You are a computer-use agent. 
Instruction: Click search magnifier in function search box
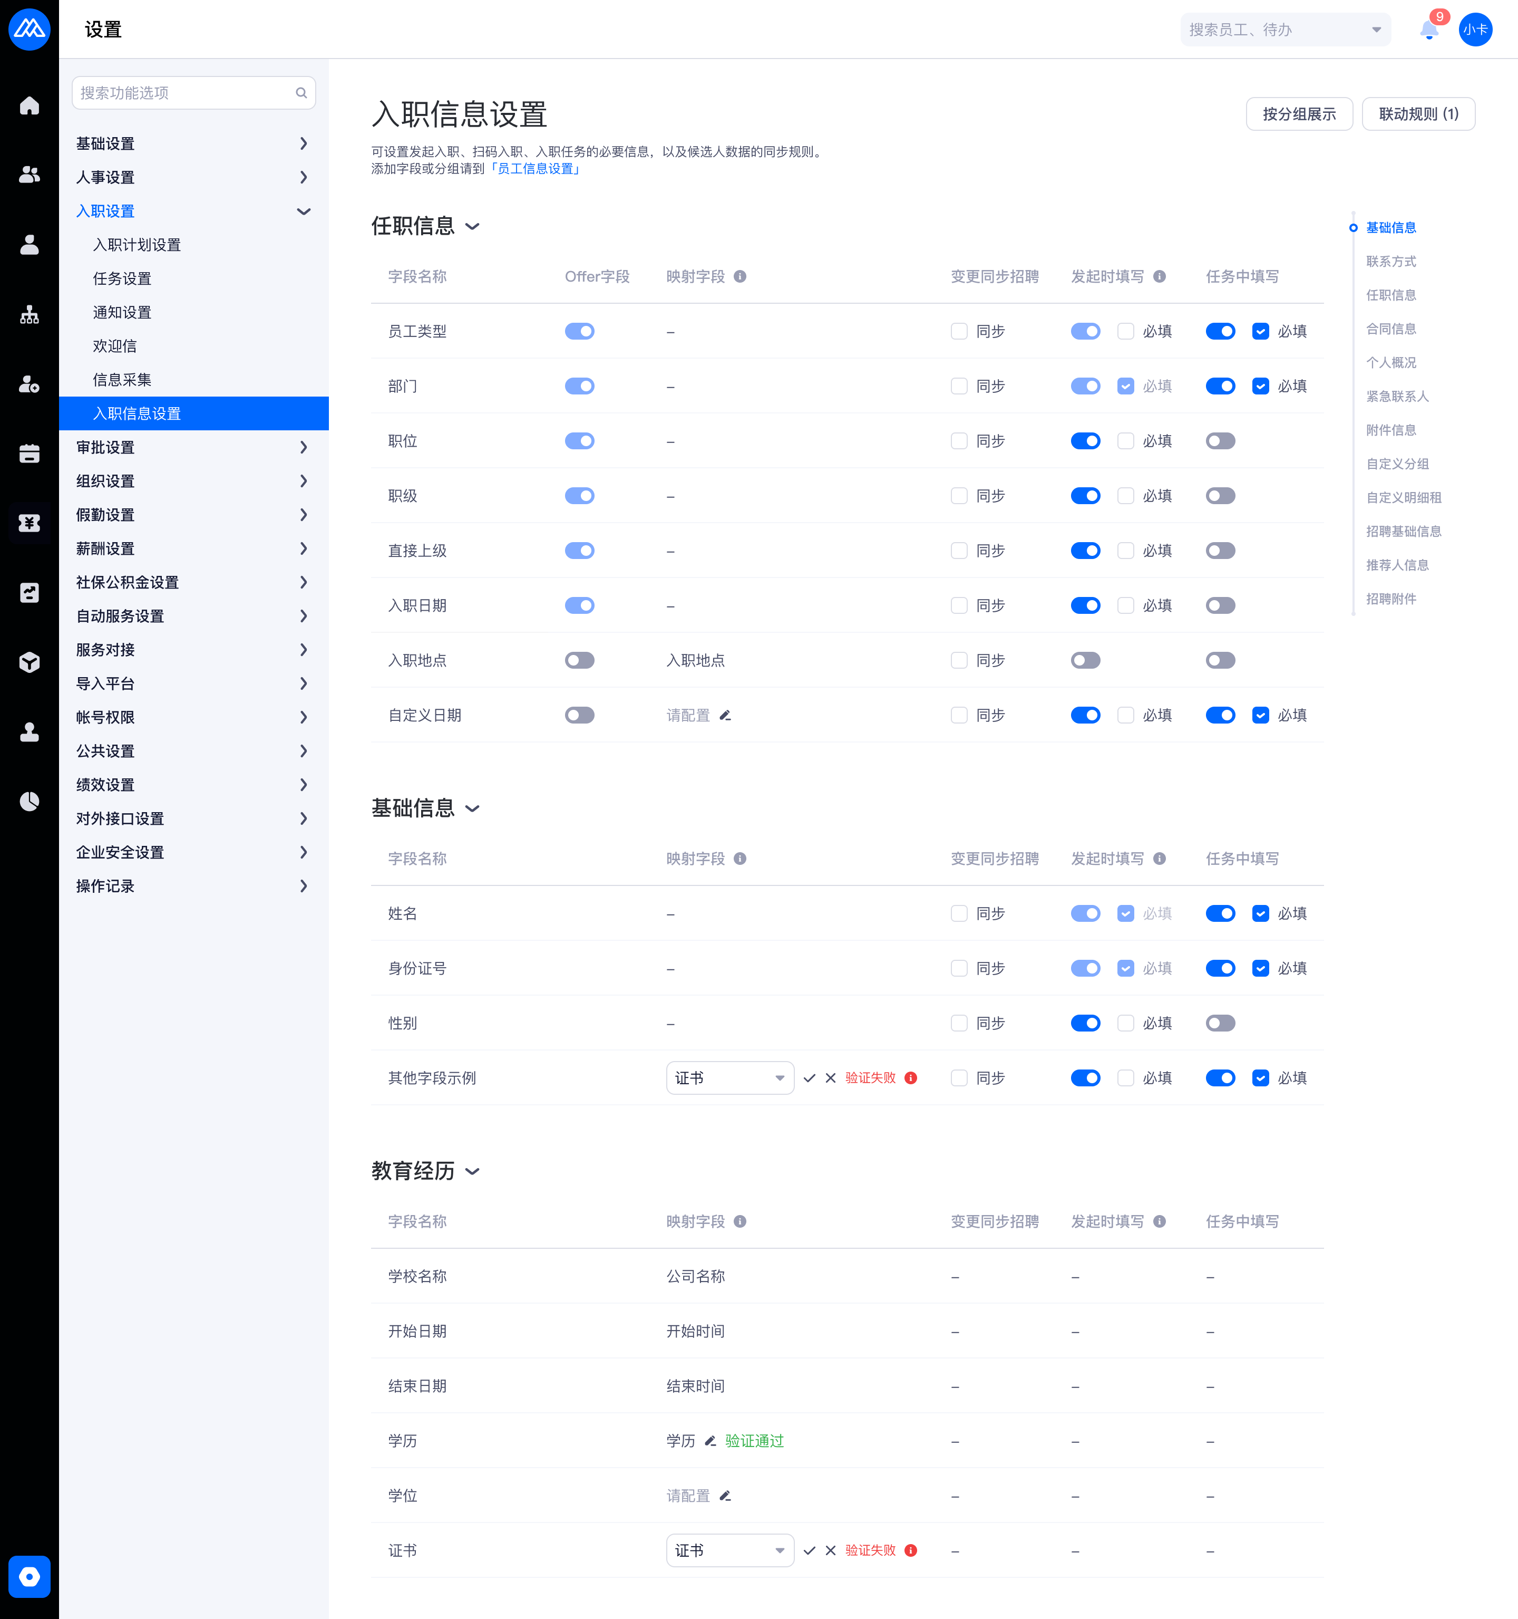click(x=301, y=93)
